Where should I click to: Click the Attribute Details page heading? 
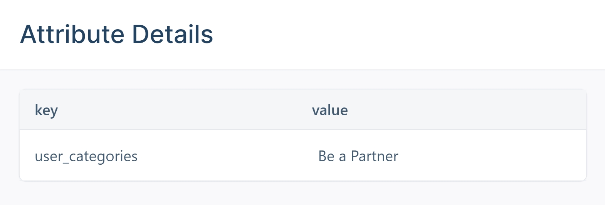(116, 34)
